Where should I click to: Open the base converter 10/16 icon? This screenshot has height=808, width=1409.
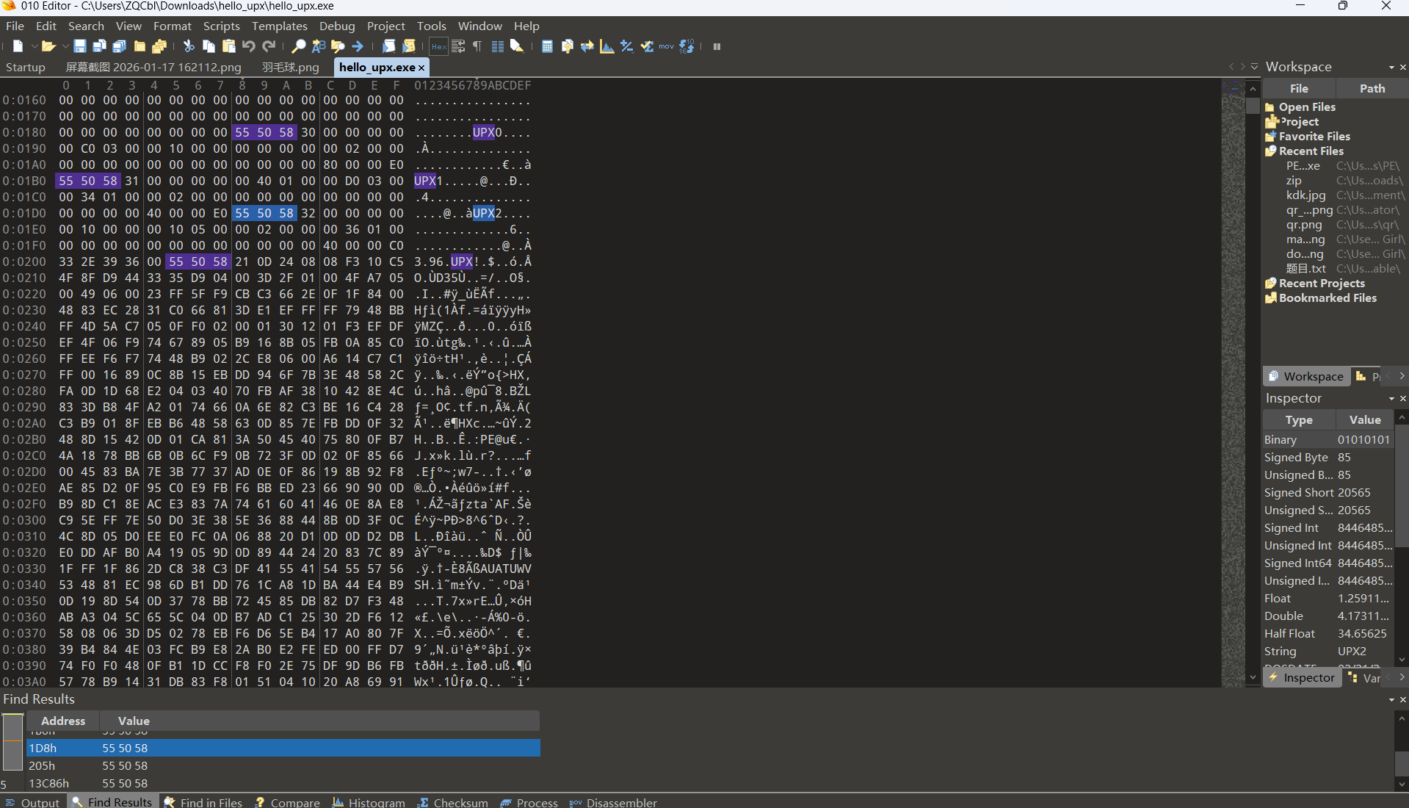[687, 46]
